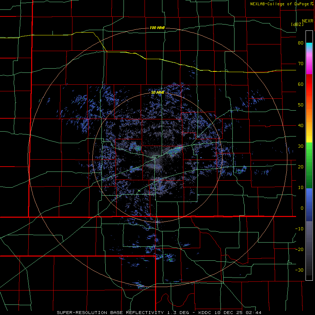Click the KDDC radar site center point
Image resolution: width=315 pixels, height=315 pixels.
(x=157, y=157)
